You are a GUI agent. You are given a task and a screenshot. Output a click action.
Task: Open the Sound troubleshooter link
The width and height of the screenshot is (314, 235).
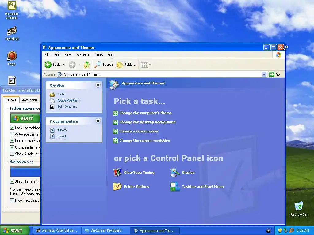coord(61,136)
